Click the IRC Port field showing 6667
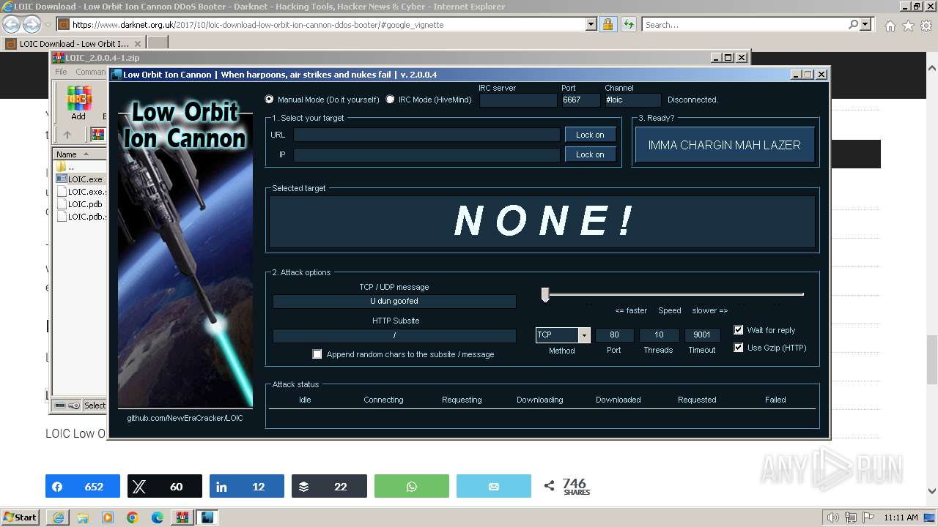 (x=580, y=100)
